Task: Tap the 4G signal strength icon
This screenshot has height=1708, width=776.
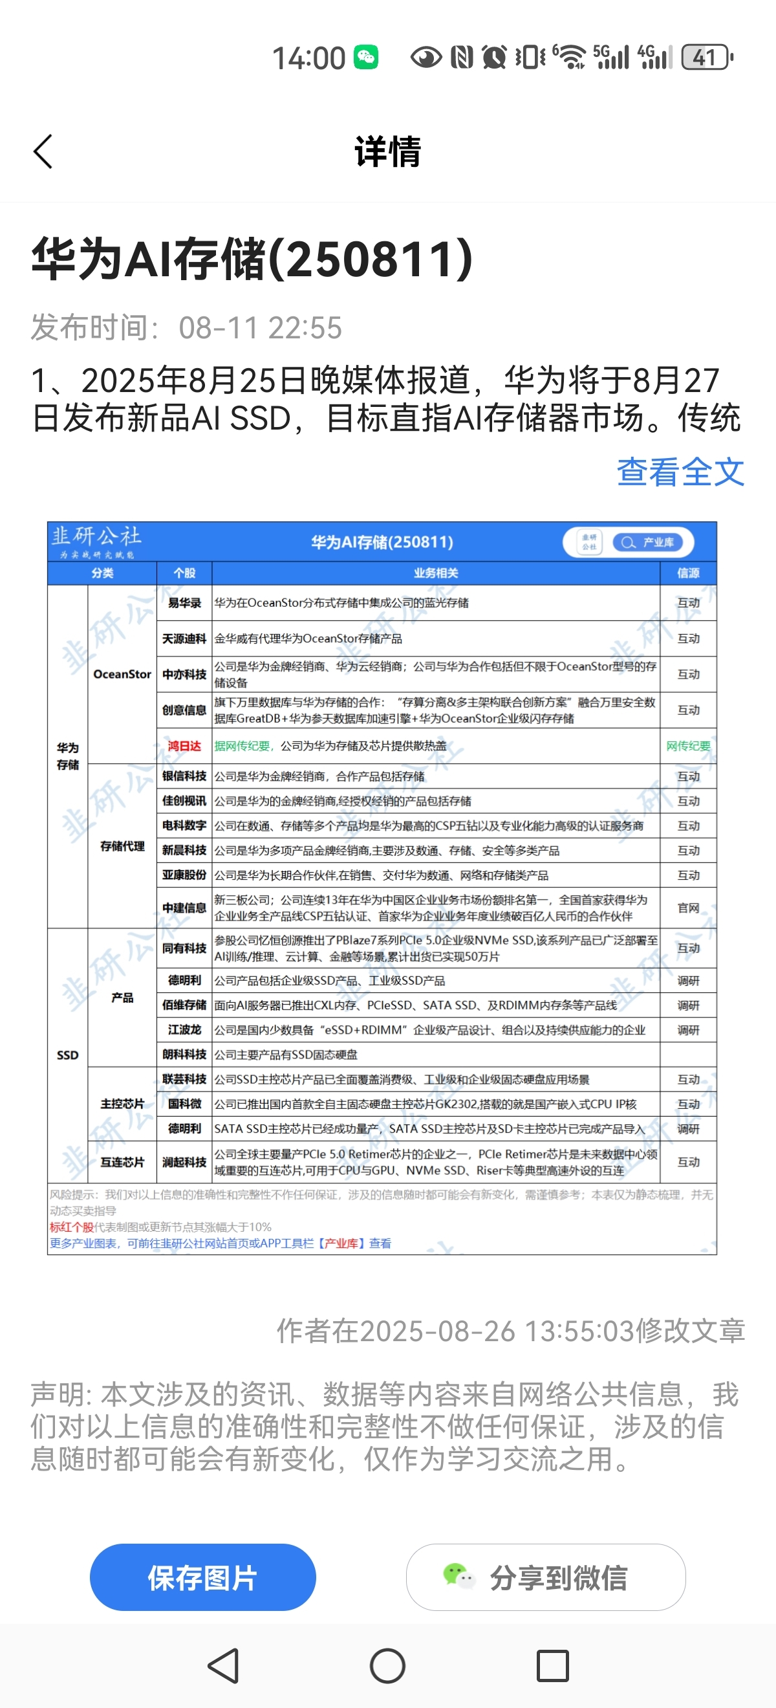Action: (655, 57)
